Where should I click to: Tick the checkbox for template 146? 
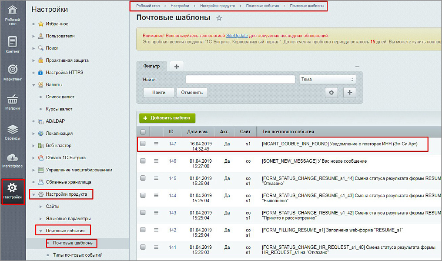[143, 161]
